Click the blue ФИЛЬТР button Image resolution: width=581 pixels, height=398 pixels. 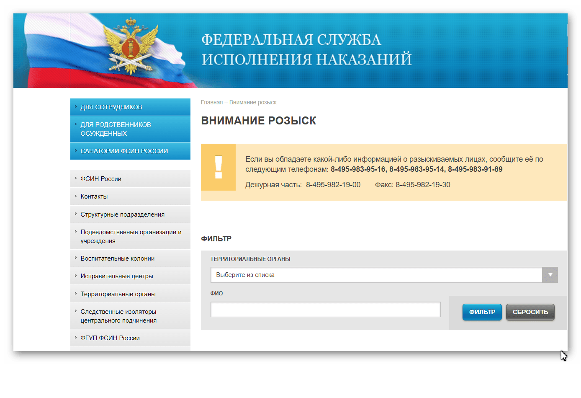point(482,312)
